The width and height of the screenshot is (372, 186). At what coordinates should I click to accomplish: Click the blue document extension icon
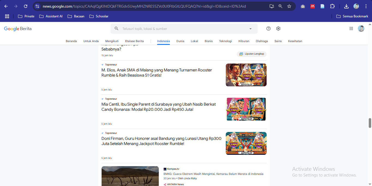(x=322, y=6)
